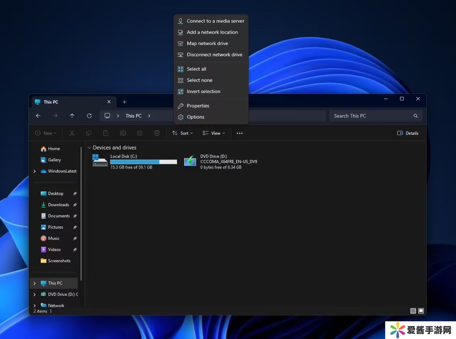Open the View dropdown
456x339 pixels.
(214, 133)
